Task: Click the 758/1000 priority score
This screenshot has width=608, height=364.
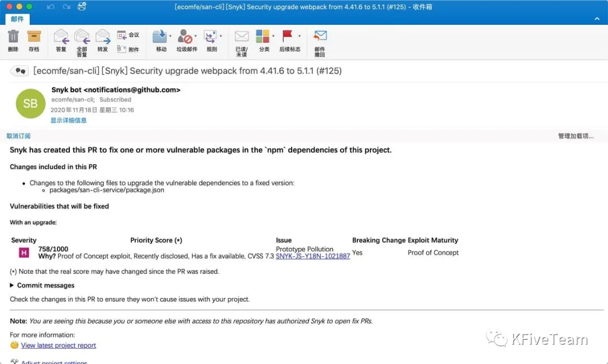Action: click(x=53, y=248)
